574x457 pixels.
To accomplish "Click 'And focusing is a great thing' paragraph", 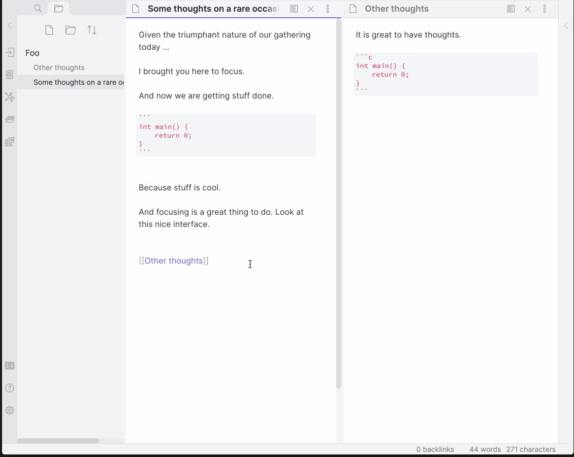I will click(x=221, y=218).
